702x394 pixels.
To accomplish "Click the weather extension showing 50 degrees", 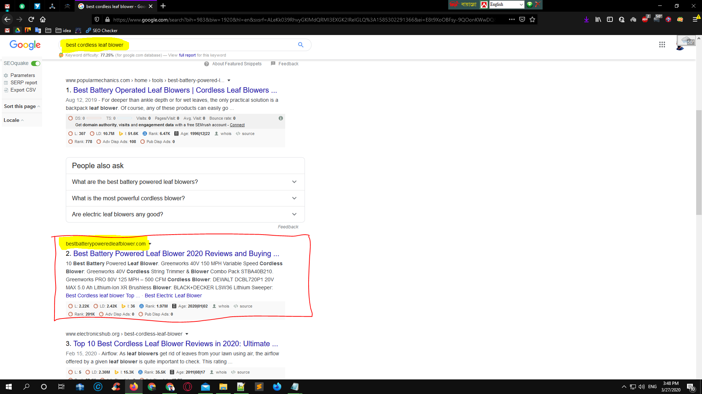I will click(657, 19).
